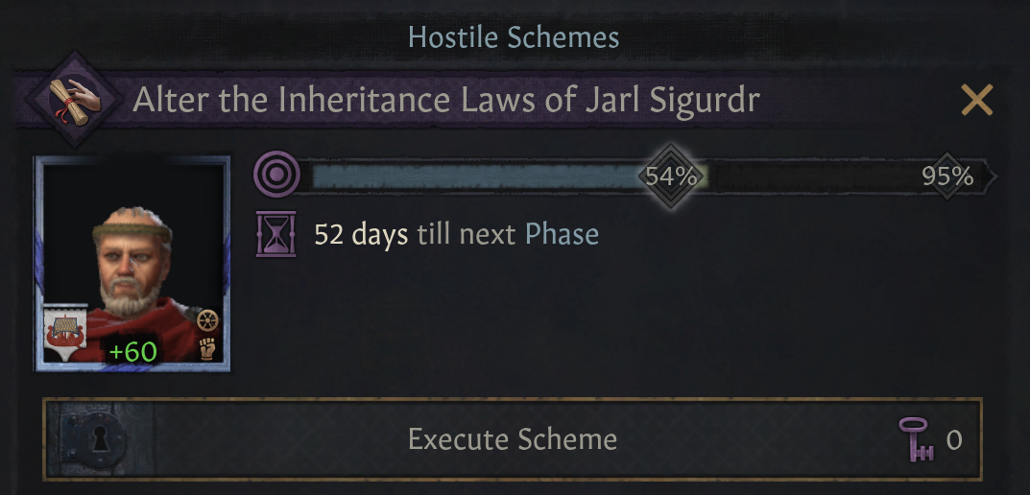
Task: Select the Hostile Schemes header
Action: tap(514, 37)
